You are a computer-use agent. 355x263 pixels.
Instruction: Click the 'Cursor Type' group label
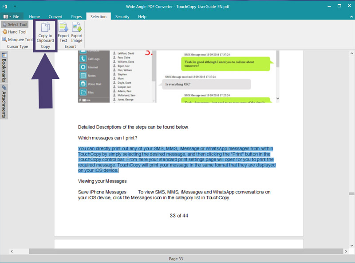pyautogui.click(x=17, y=46)
